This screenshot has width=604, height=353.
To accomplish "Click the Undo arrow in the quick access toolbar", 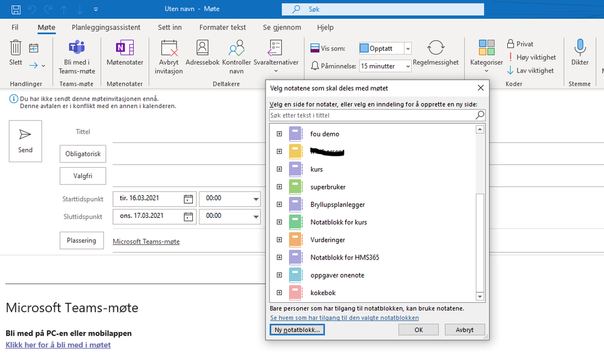I will point(32,9).
